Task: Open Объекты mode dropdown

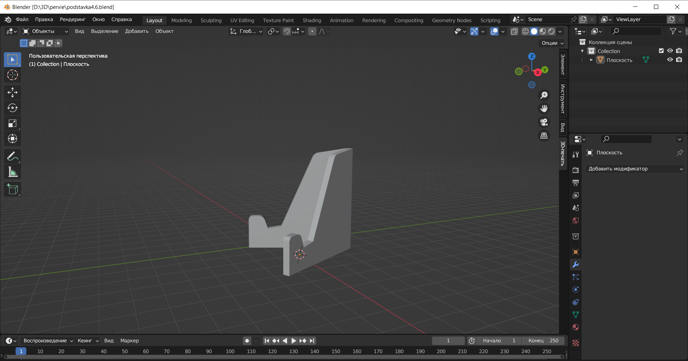Action: click(45, 32)
